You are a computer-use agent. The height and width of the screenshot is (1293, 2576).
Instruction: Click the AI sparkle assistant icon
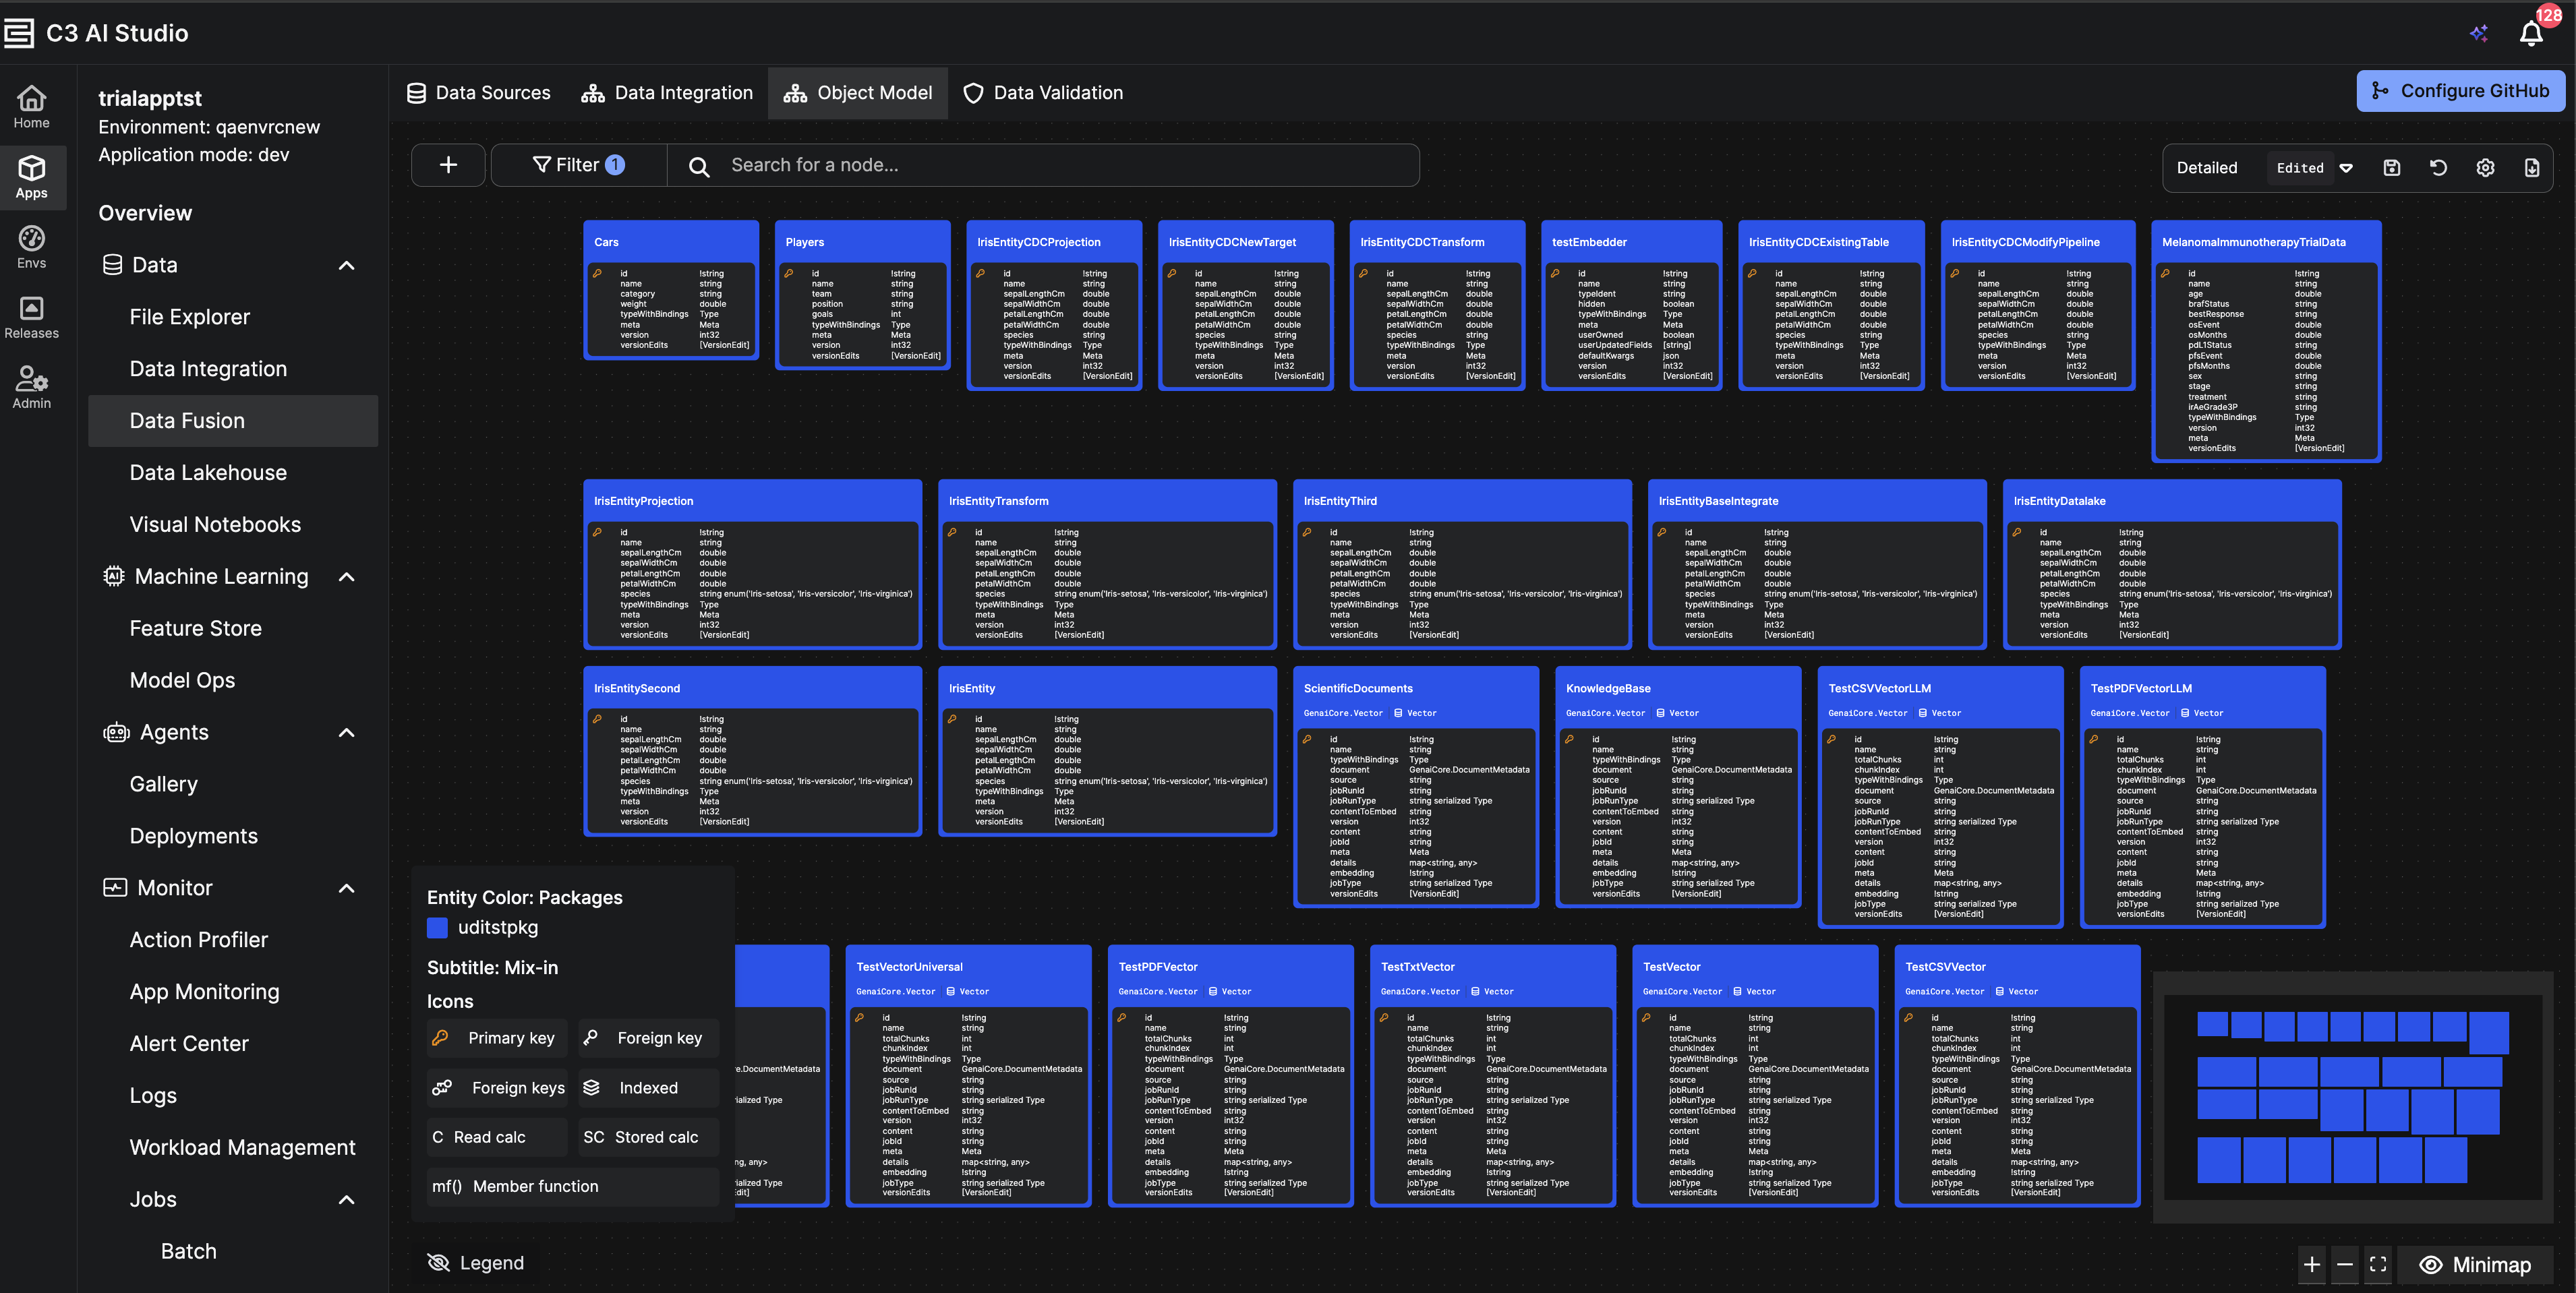(2479, 34)
